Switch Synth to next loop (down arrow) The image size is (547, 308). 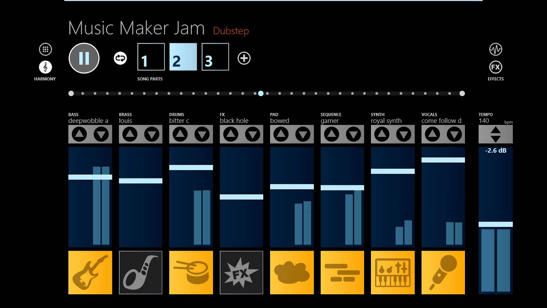tap(404, 134)
